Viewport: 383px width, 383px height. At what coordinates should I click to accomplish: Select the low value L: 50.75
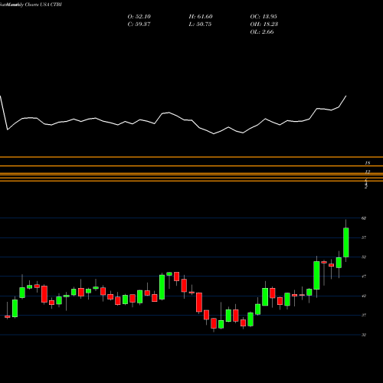pos(200,25)
